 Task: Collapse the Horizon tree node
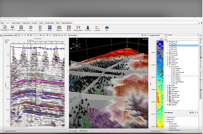(166, 64)
